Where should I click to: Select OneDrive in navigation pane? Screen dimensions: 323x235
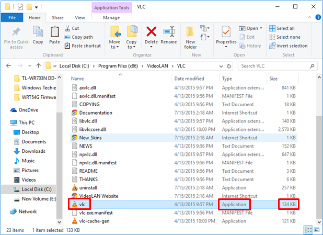click(25, 110)
